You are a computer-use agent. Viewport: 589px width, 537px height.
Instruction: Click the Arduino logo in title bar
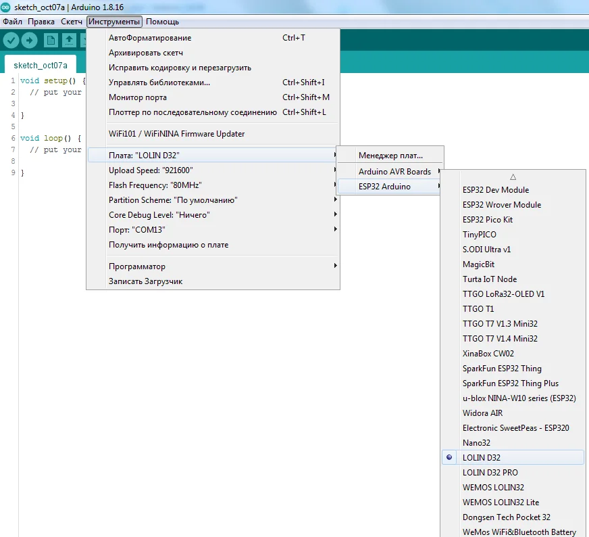5,7
